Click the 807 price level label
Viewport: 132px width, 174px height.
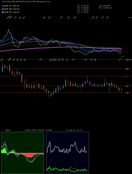tap(127, 86)
